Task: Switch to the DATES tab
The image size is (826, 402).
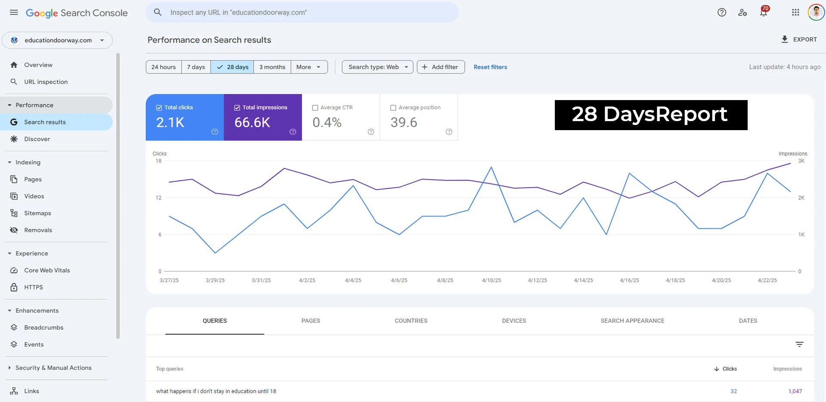Action: (748, 321)
